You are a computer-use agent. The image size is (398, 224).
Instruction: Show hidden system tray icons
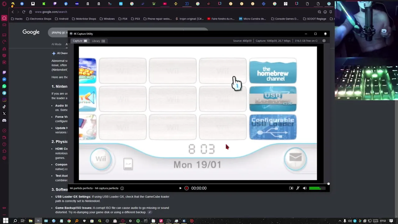point(340,221)
